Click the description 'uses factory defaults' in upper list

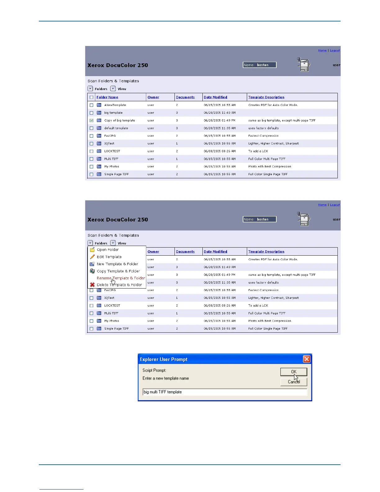point(264,128)
